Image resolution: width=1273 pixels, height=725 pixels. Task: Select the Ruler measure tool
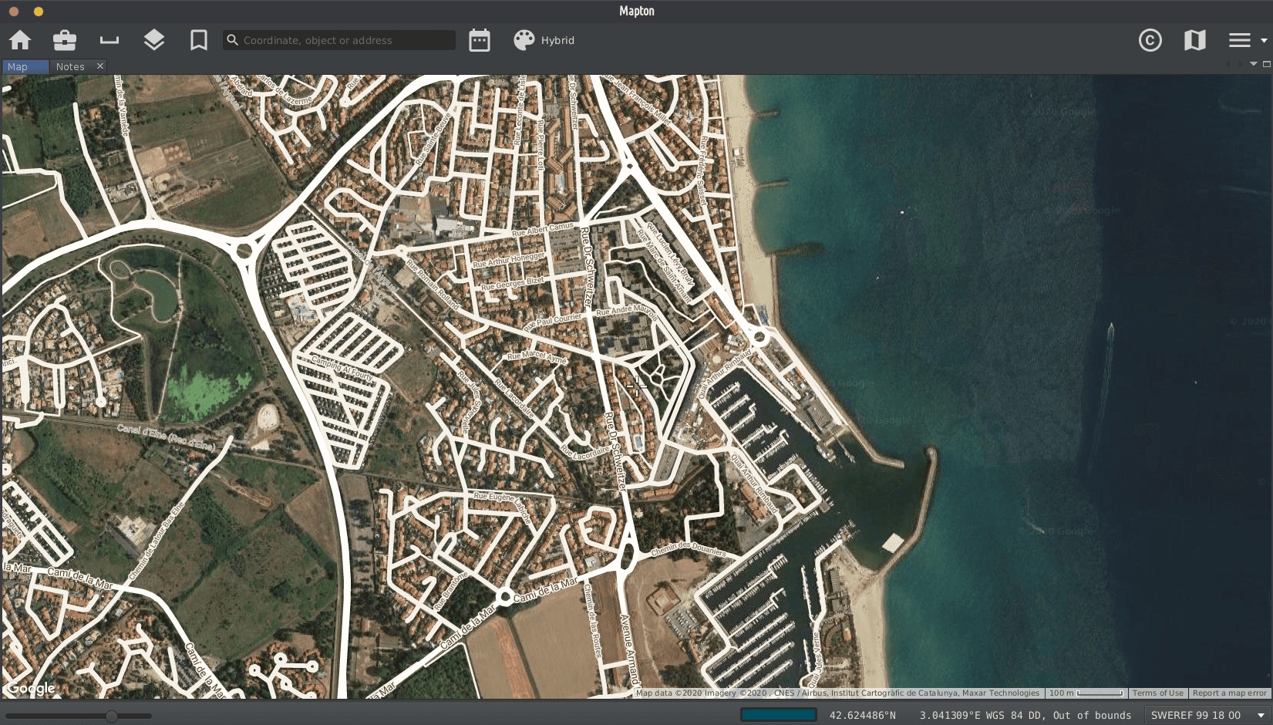point(109,40)
